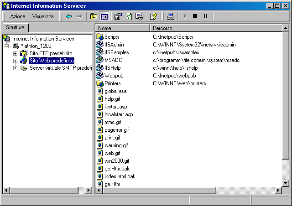The width and height of the screenshot is (292, 206).
Task: Select the warning.gif file name
Action: click(x=116, y=145)
